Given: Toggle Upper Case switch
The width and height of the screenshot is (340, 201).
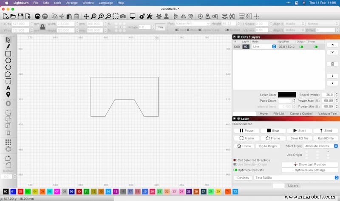Looking at the screenshot, I should [x=200, y=30].
